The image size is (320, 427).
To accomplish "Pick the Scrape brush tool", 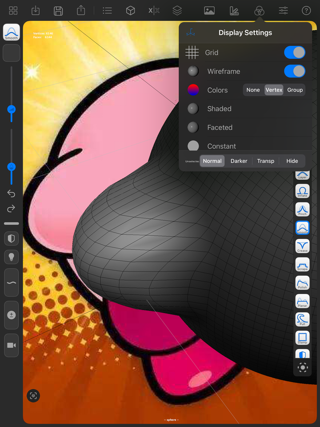I will coord(302,264).
